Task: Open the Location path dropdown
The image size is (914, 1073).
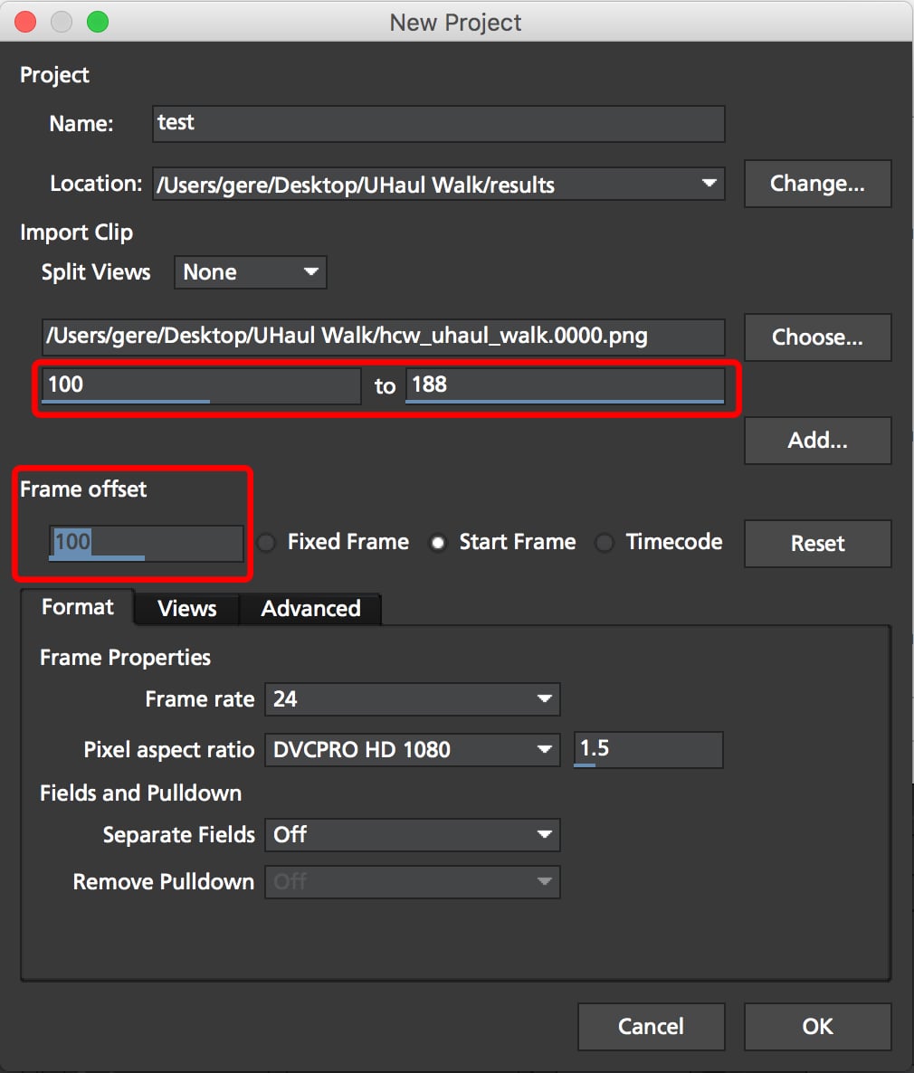Action: [709, 184]
